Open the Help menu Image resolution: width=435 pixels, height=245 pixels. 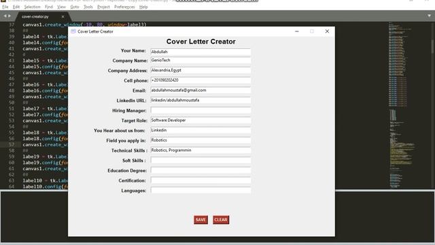143,7
